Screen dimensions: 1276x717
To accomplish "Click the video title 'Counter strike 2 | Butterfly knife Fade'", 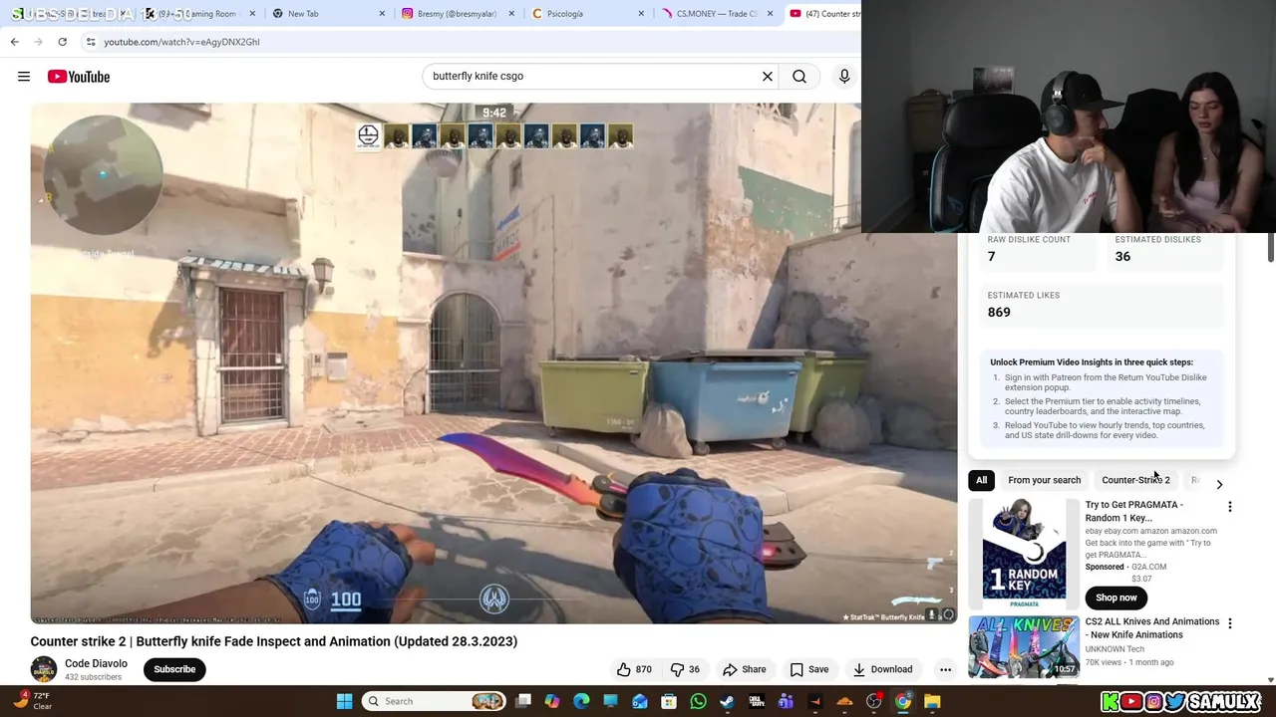I will click(274, 641).
